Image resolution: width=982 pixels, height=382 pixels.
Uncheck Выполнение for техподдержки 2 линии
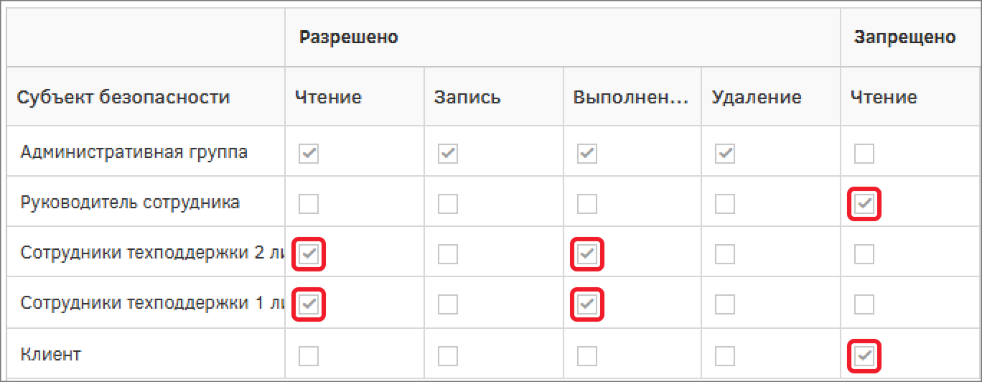pos(587,254)
